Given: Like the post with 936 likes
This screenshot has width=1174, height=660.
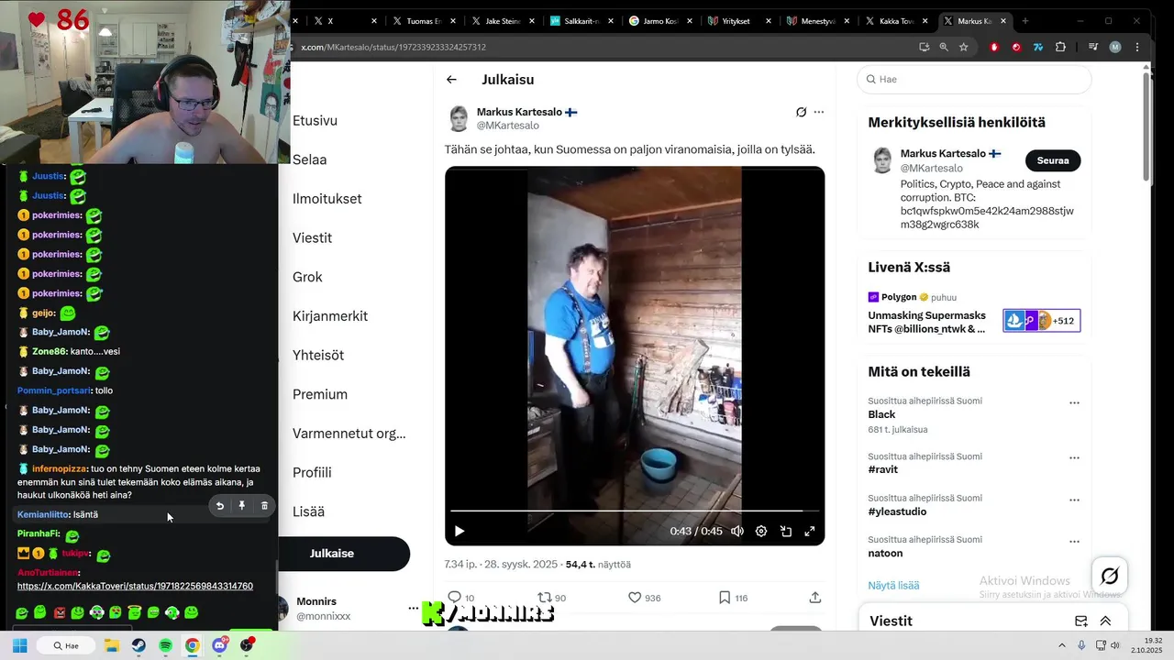Looking at the screenshot, I should pyautogui.click(x=635, y=598).
